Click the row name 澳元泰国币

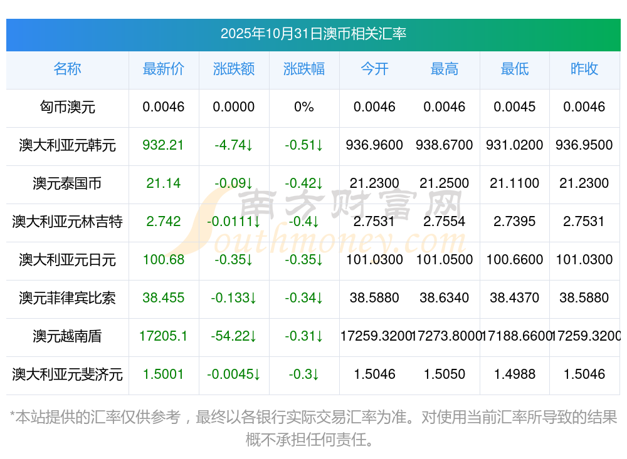click(x=67, y=183)
